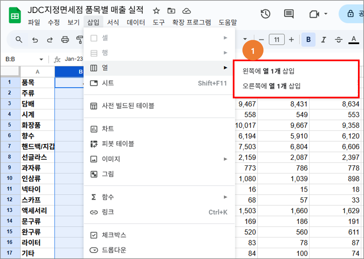Click the Google Sheets home logo
364x259 pixels.
[15, 16]
